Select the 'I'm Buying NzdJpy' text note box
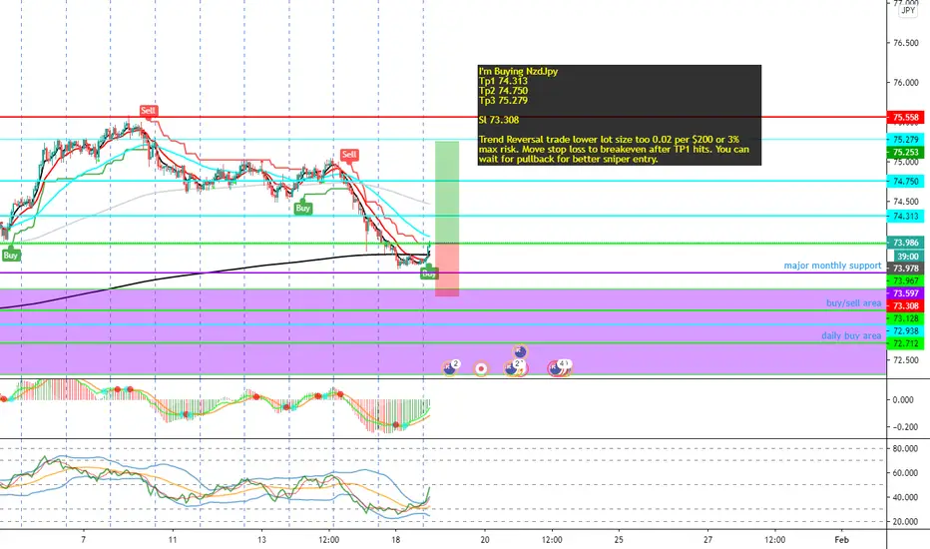This screenshot has width=930, height=549. 620,115
